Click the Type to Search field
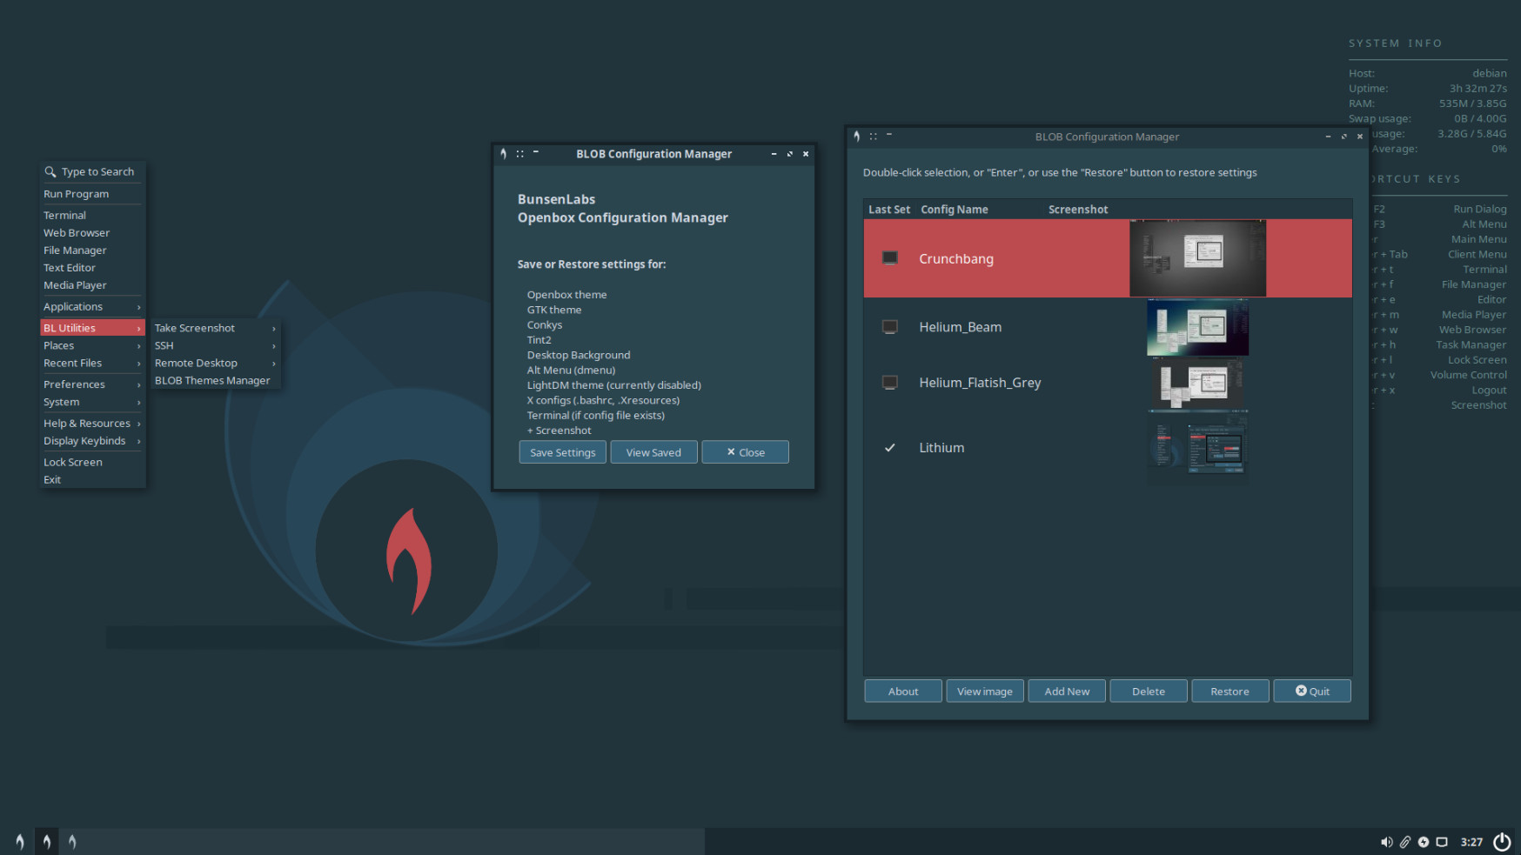The height and width of the screenshot is (855, 1521). [x=92, y=171]
